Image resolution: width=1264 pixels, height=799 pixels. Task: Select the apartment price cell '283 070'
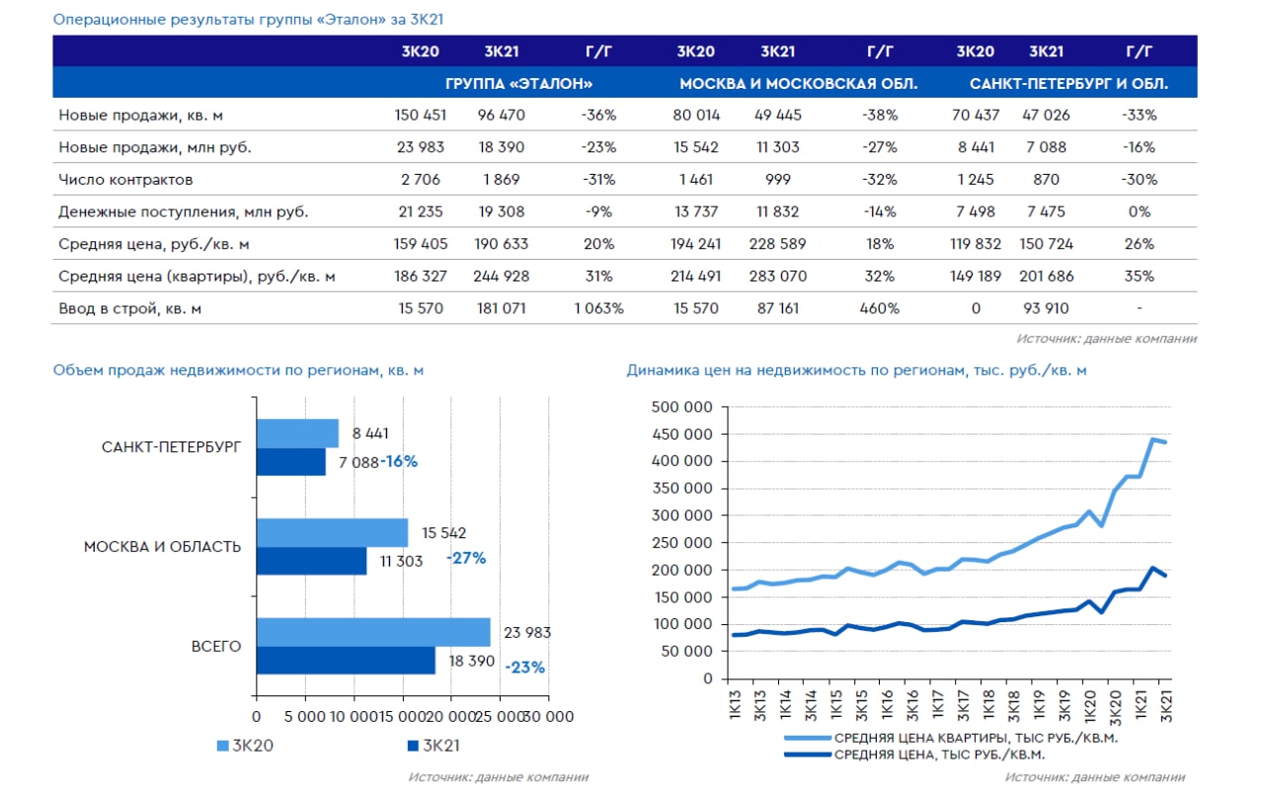778,277
